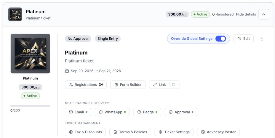The image size is (275, 138).
Task: Open Ticket Settings with gear icon
Action: click(174, 132)
